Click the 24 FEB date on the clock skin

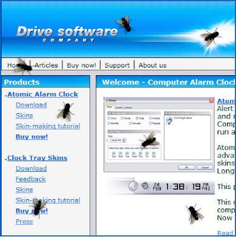click(157, 187)
